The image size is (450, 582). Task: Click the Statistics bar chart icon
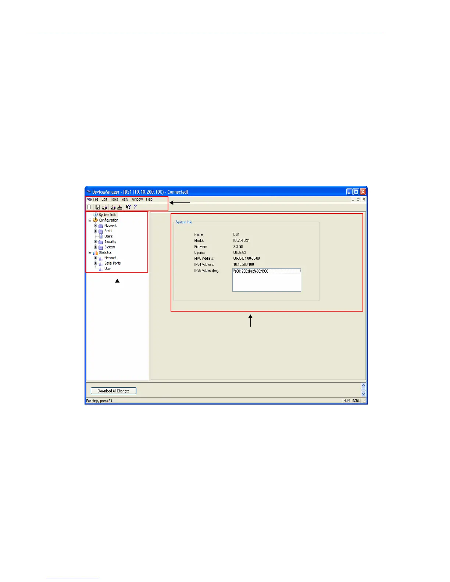pos(95,252)
